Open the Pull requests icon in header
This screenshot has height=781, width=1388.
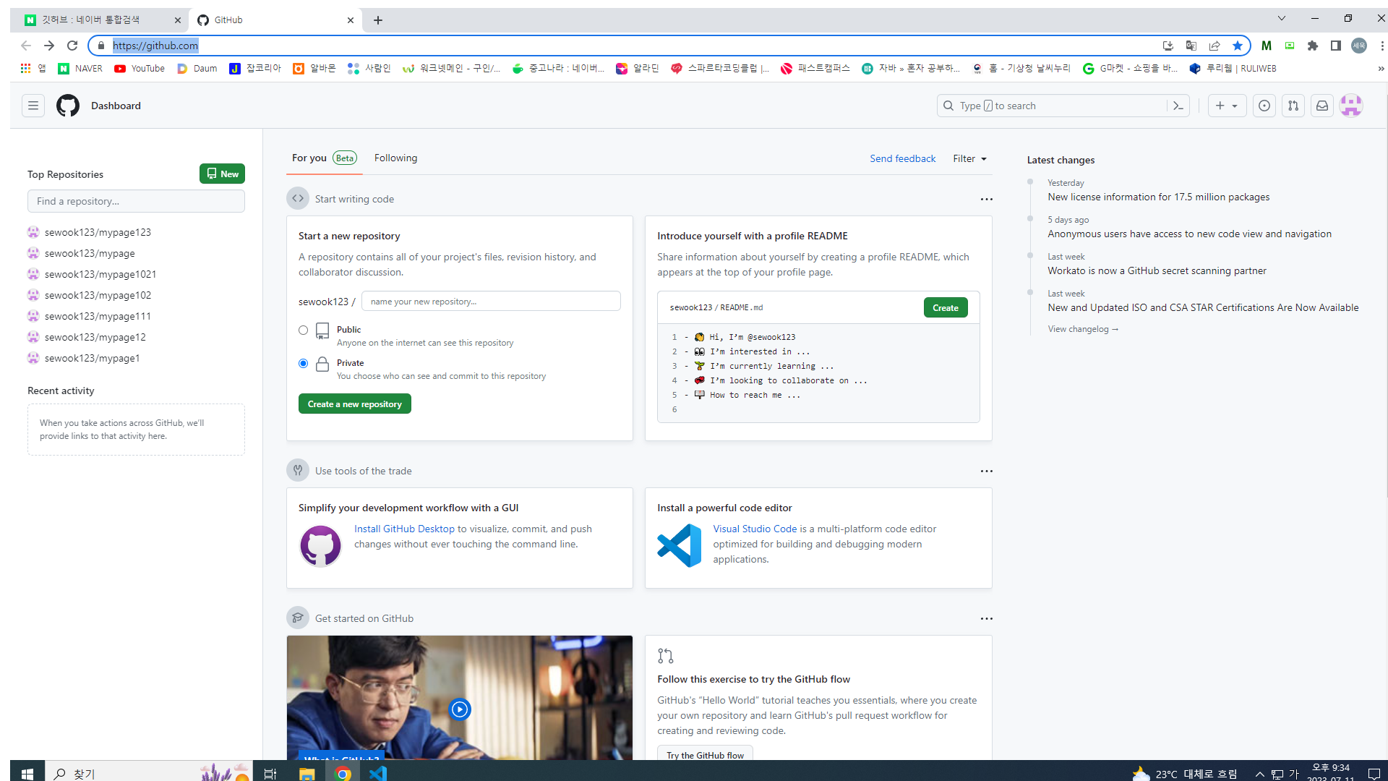(1293, 106)
